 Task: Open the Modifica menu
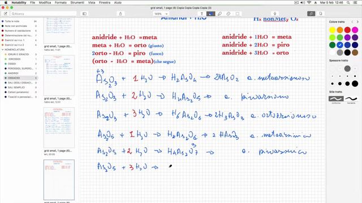tap(45, 2)
